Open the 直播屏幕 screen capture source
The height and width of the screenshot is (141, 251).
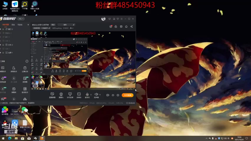point(52,95)
